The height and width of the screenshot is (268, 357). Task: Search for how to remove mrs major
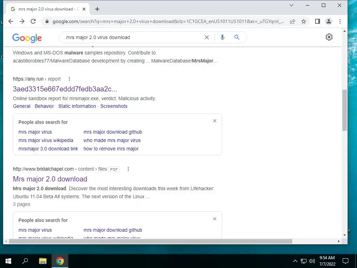coord(111,149)
